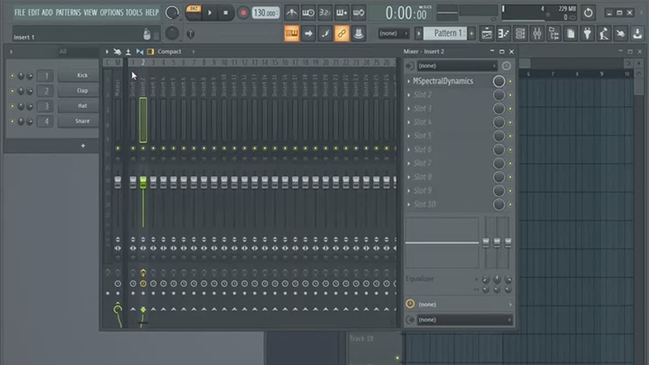Viewport: 649px width, 365px height.
Task: Open the Mixer view icon
Action: coord(537,34)
